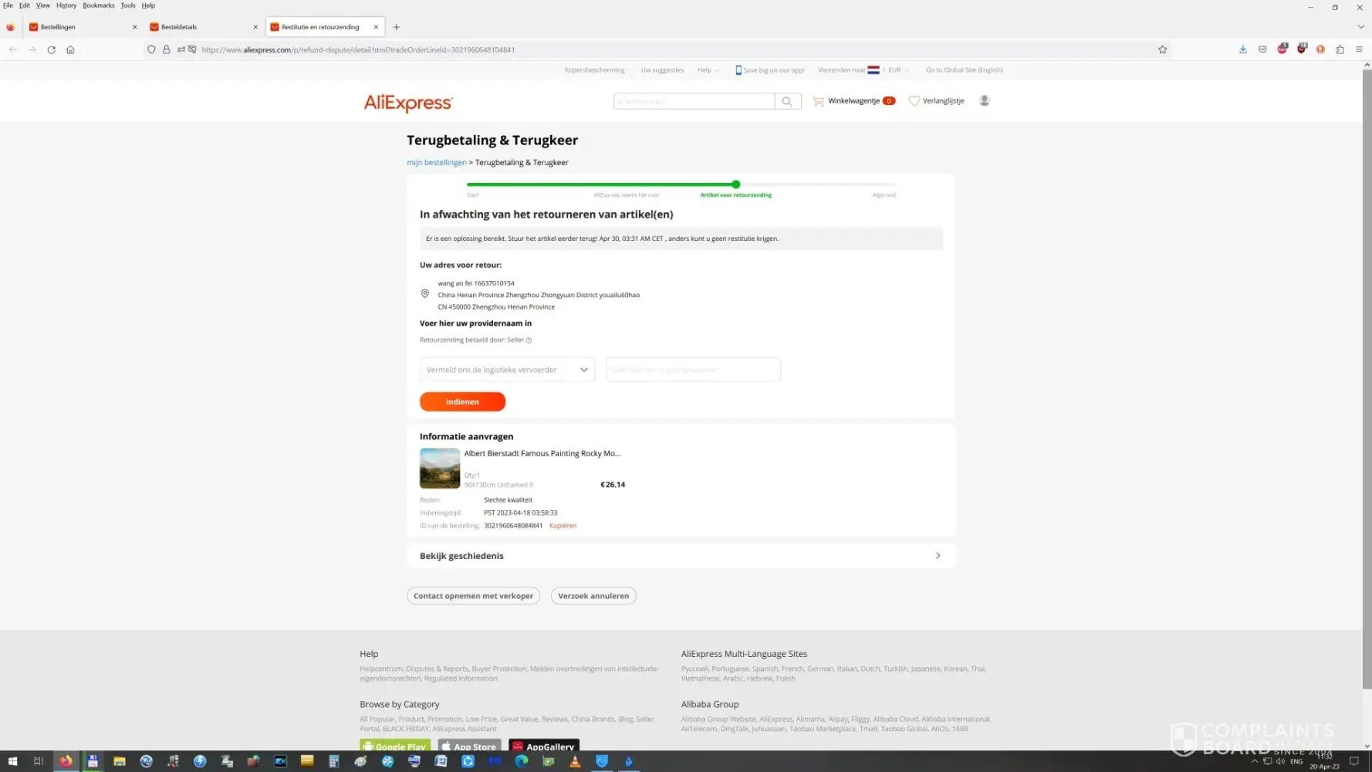The height and width of the screenshot is (772, 1372).
Task: Click the forward navigation arrow
Action: coord(32,49)
